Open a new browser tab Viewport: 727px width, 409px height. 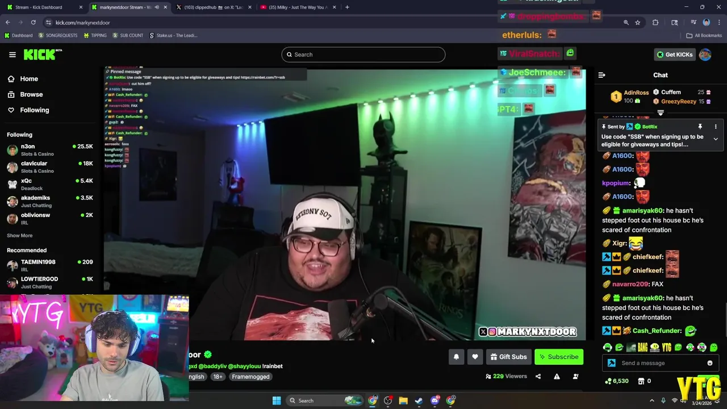point(347,7)
